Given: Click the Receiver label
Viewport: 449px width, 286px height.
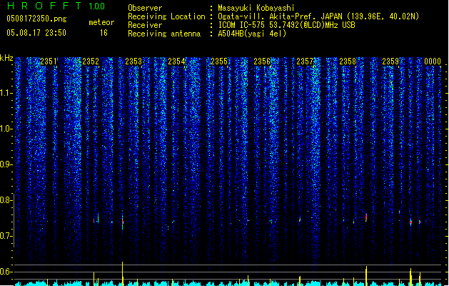Looking at the screenshot, I should tap(145, 25).
